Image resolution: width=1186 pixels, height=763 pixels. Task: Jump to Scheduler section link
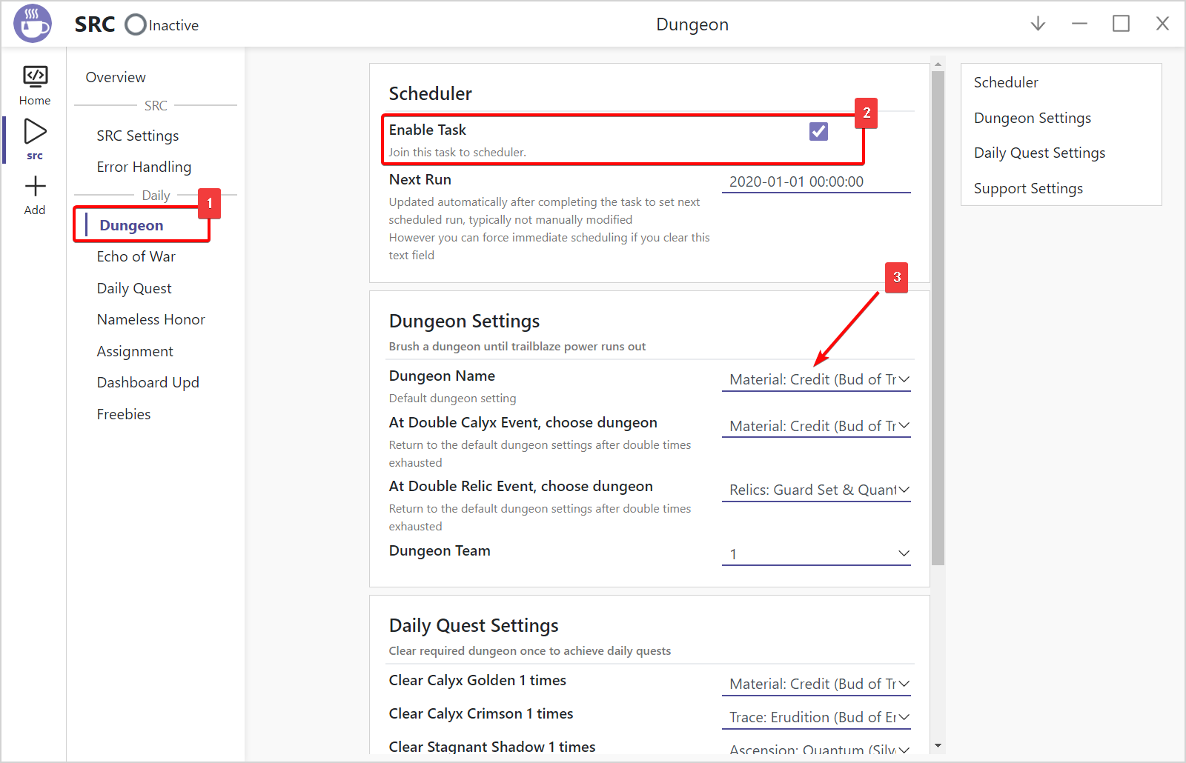tap(1006, 82)
